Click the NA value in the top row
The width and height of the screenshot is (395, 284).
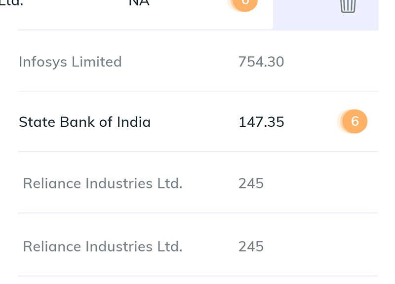(139, 3)
